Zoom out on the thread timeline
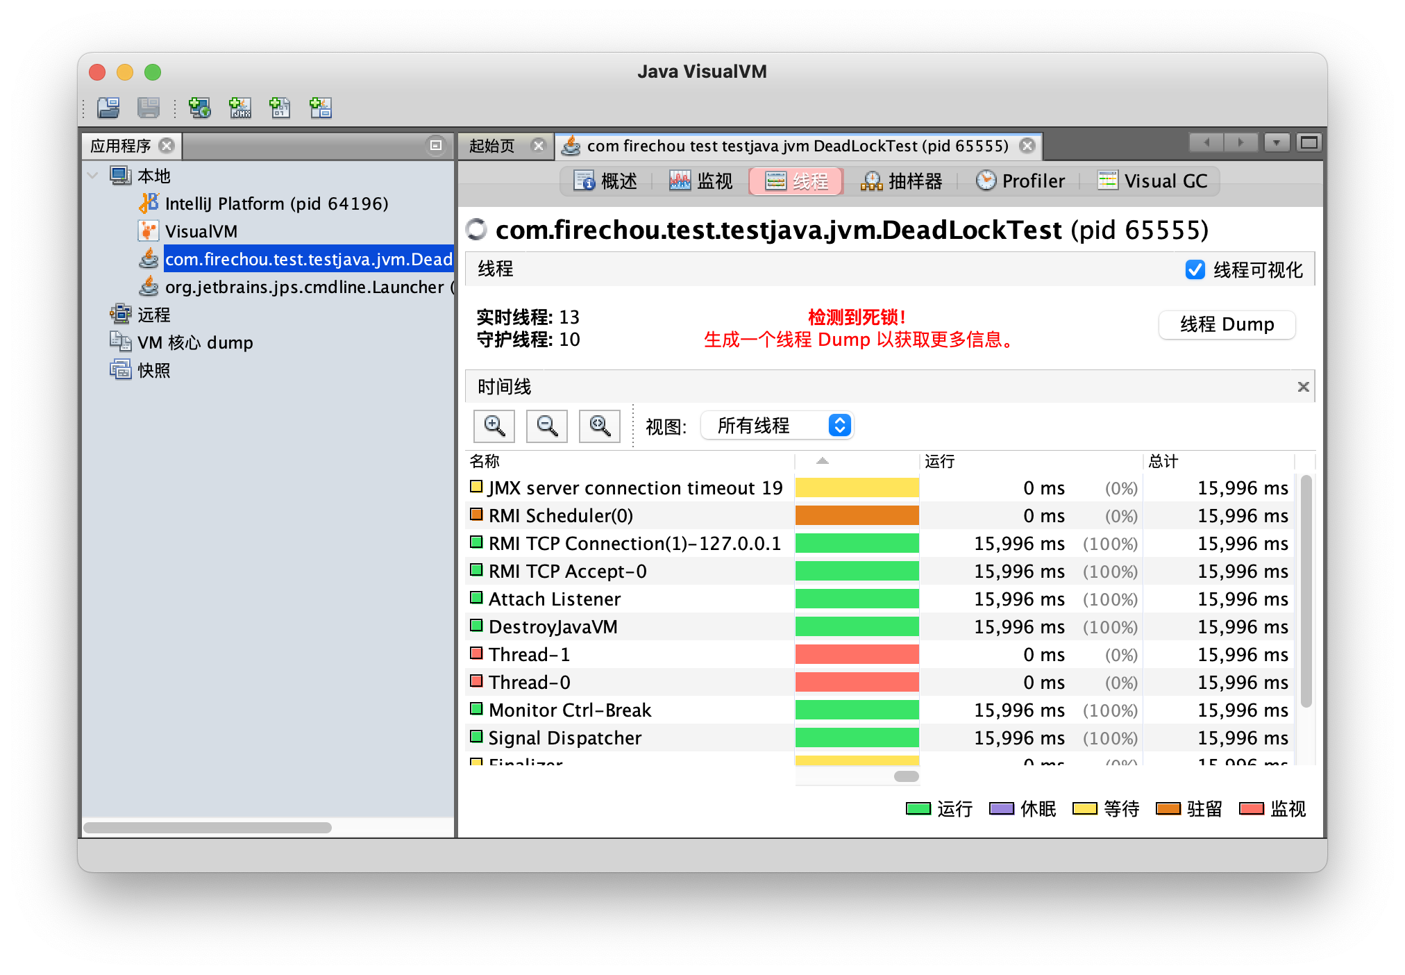Viewport: 1405px width, 975px height. (x=546, y=426)
